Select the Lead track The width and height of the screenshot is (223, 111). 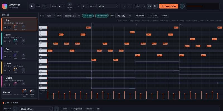click(x=19, y=67)
